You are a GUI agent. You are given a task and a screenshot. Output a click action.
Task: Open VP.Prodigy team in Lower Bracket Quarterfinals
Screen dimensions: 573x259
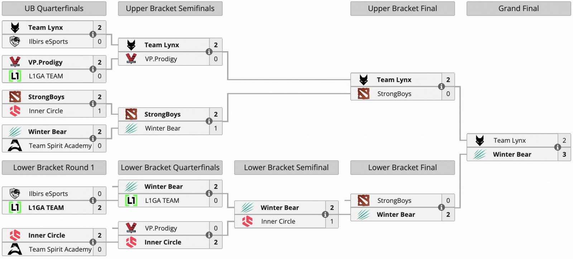pyautogui.click(x=161, y=228)
